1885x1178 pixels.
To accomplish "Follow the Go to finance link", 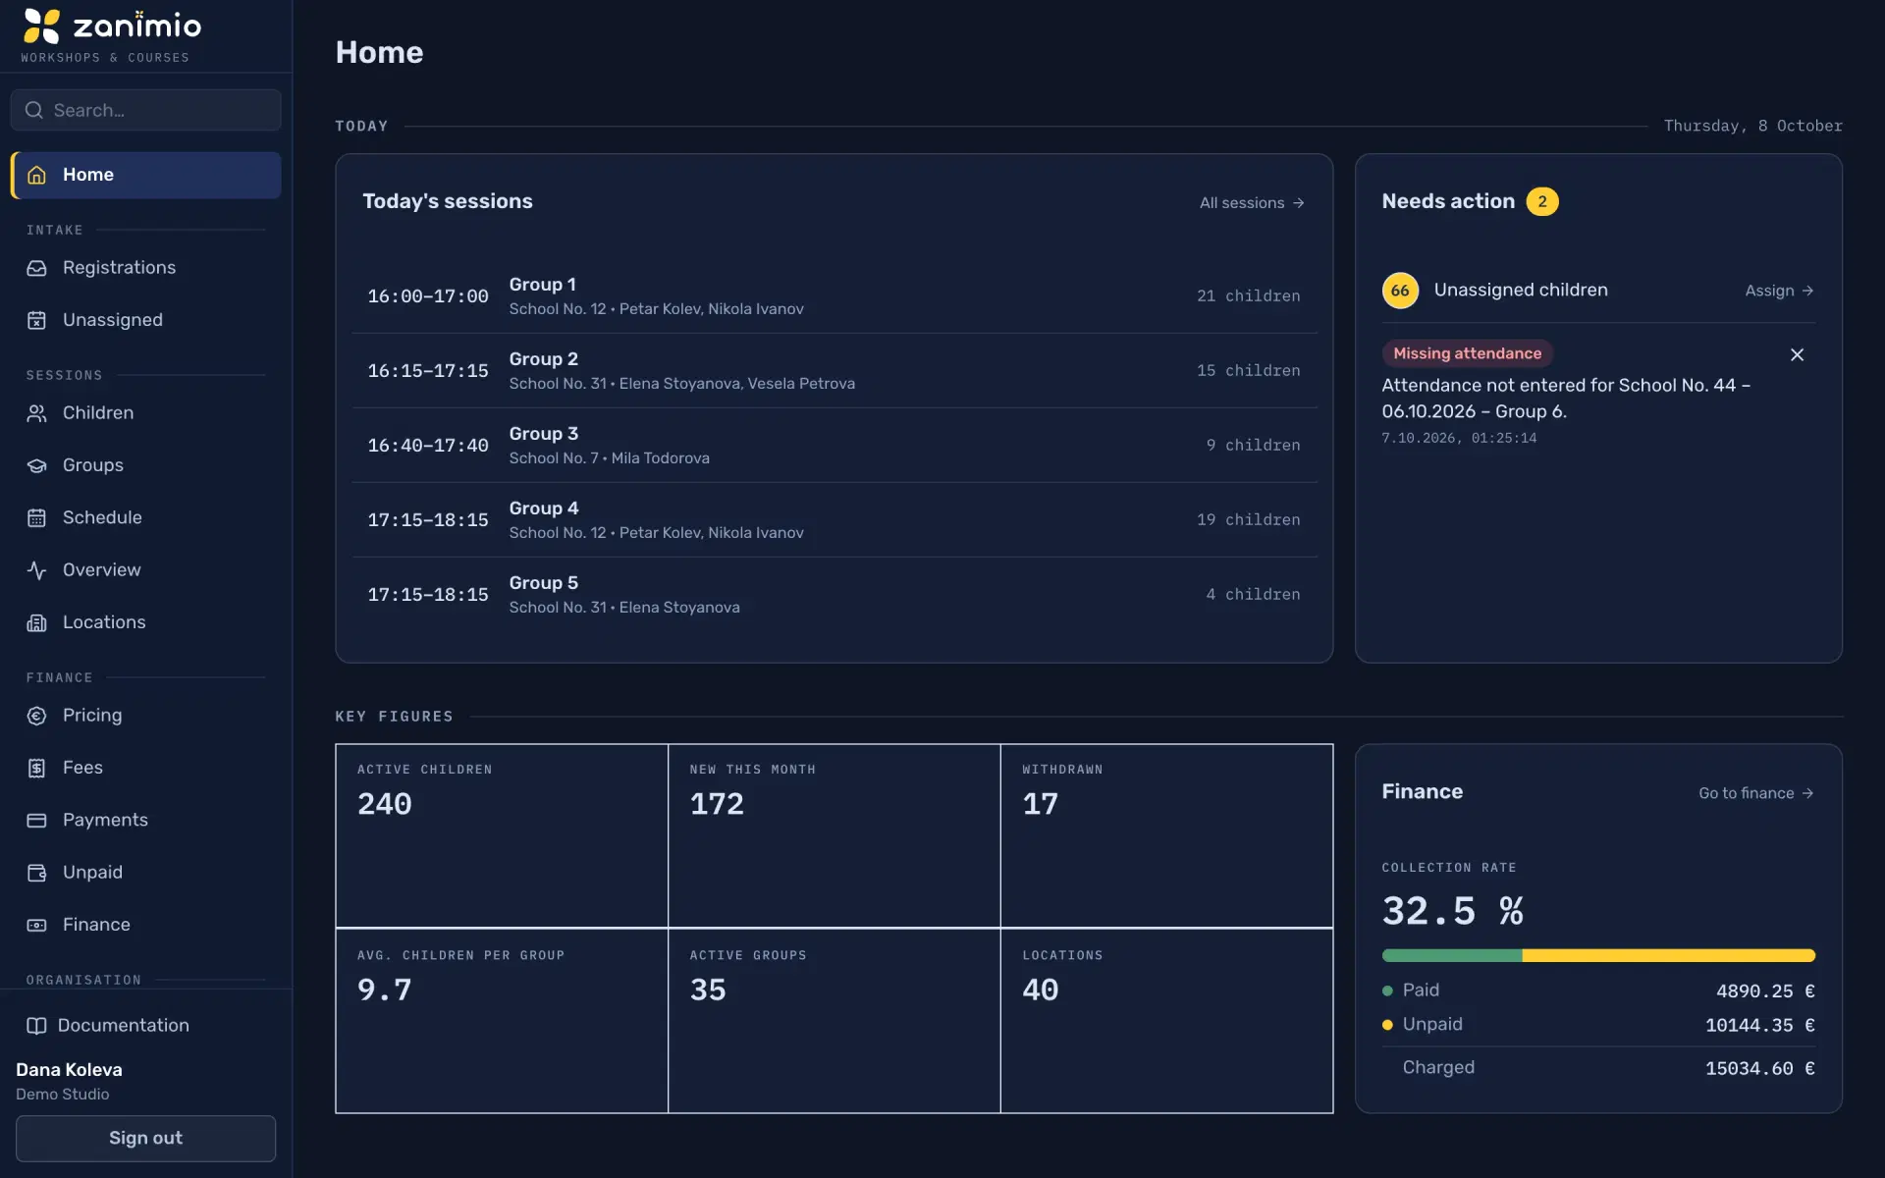I will pos(1755,793).
